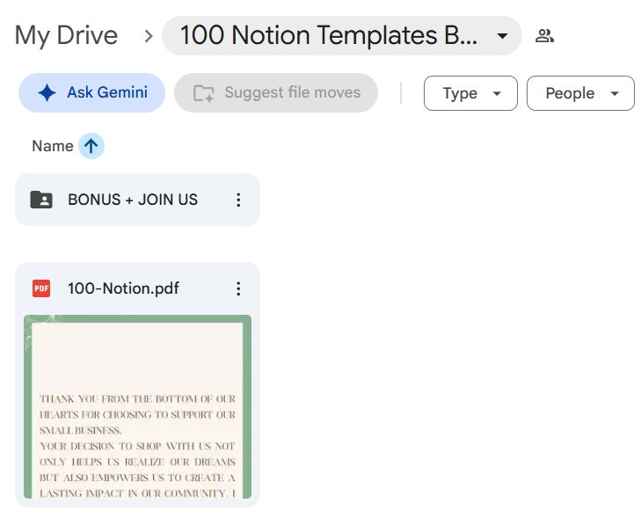641x532 pixels.
Task: Click the breadcrumb chevron separator after My Drive
Action: click(149, 36)
